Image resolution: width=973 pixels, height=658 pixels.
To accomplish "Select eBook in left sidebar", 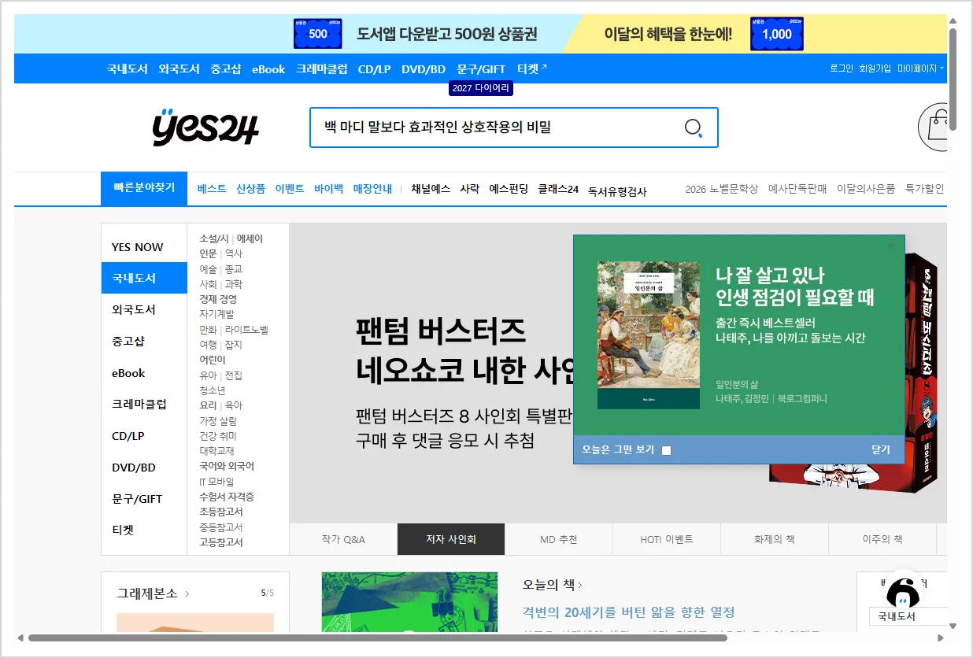I will (128, 373).
